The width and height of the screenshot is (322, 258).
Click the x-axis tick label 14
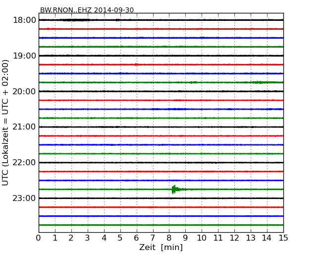(x=267, y=238)
